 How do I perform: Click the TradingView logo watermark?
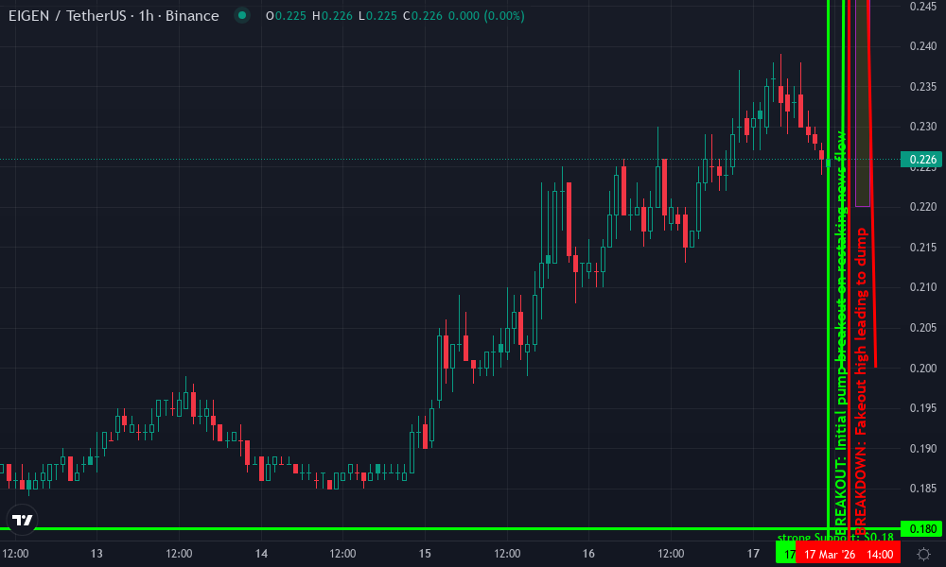21,518
